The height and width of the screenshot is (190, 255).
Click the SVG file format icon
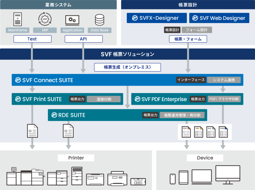[x=223, y=131]
